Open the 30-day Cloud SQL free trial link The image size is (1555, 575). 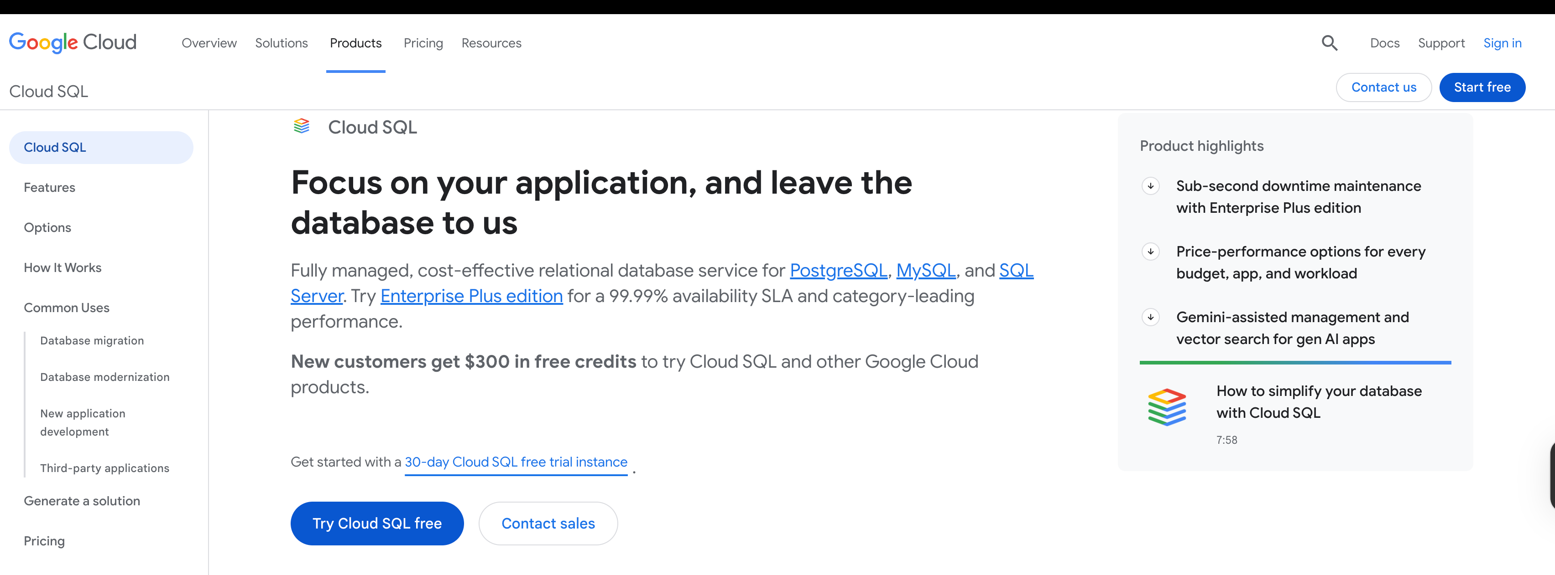coord(516,462)
